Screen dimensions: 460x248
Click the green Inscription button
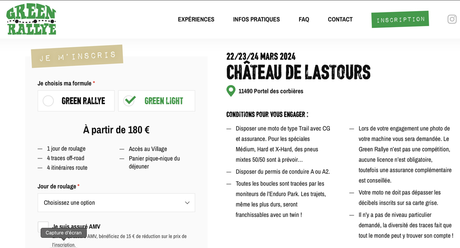pos(400,19)
